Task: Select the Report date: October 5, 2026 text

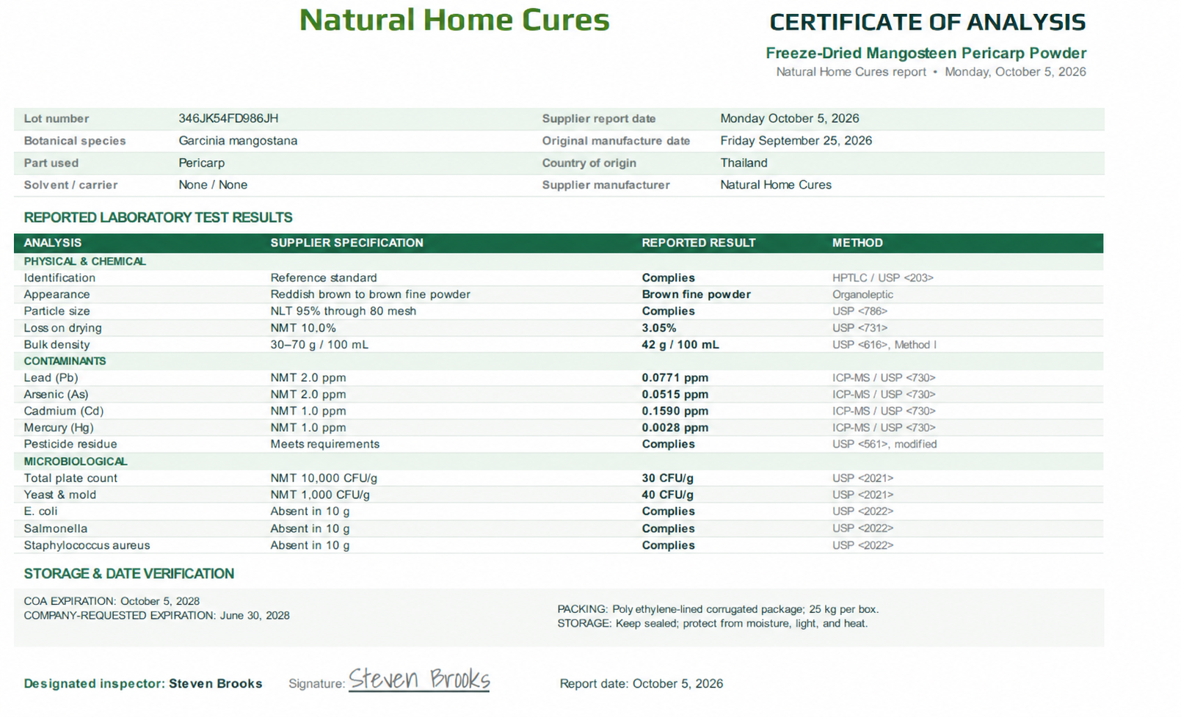Action: [641, 684]
